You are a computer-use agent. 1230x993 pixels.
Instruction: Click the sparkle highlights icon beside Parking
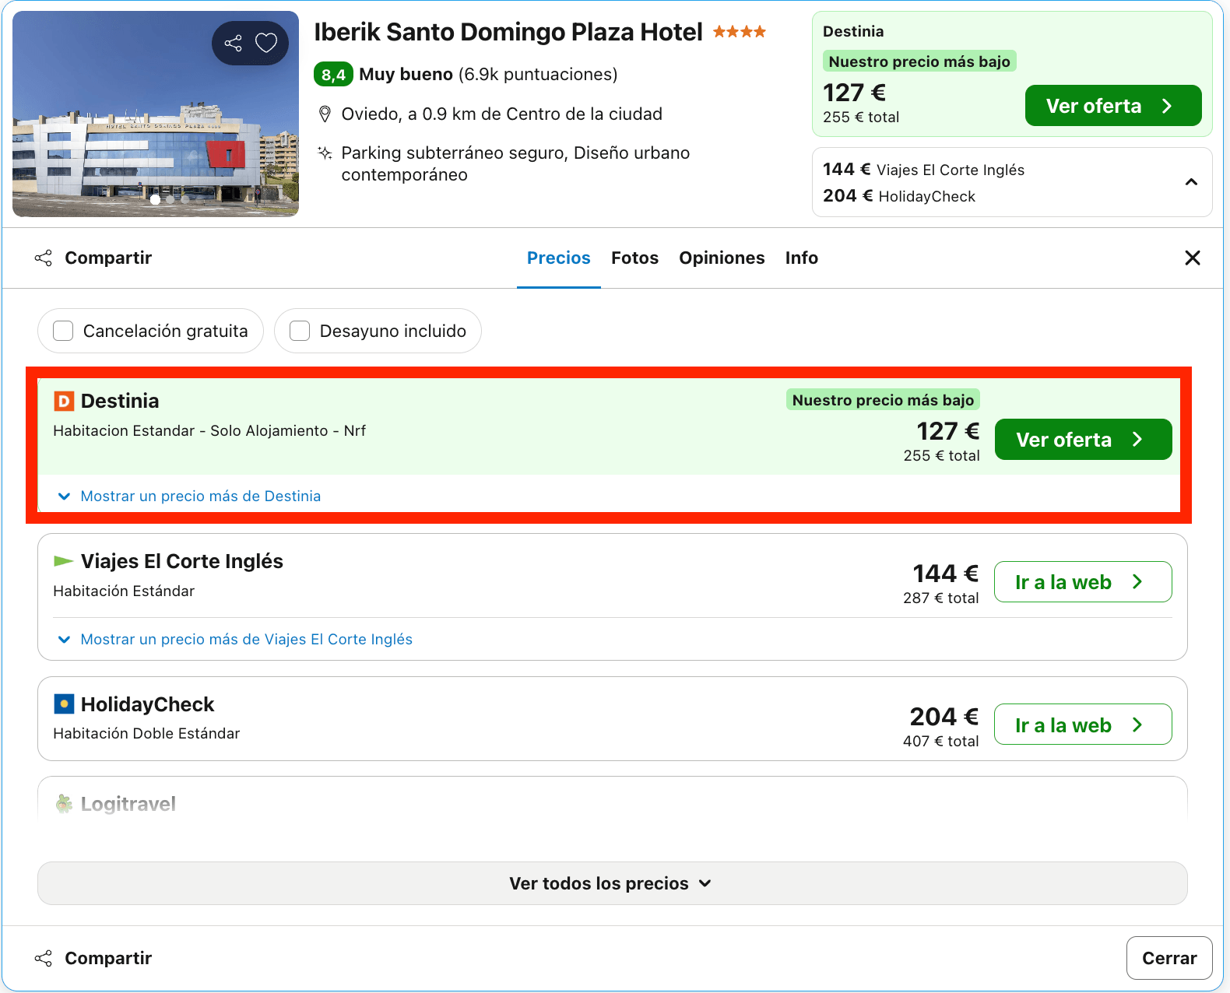click(x=325, y=153)
